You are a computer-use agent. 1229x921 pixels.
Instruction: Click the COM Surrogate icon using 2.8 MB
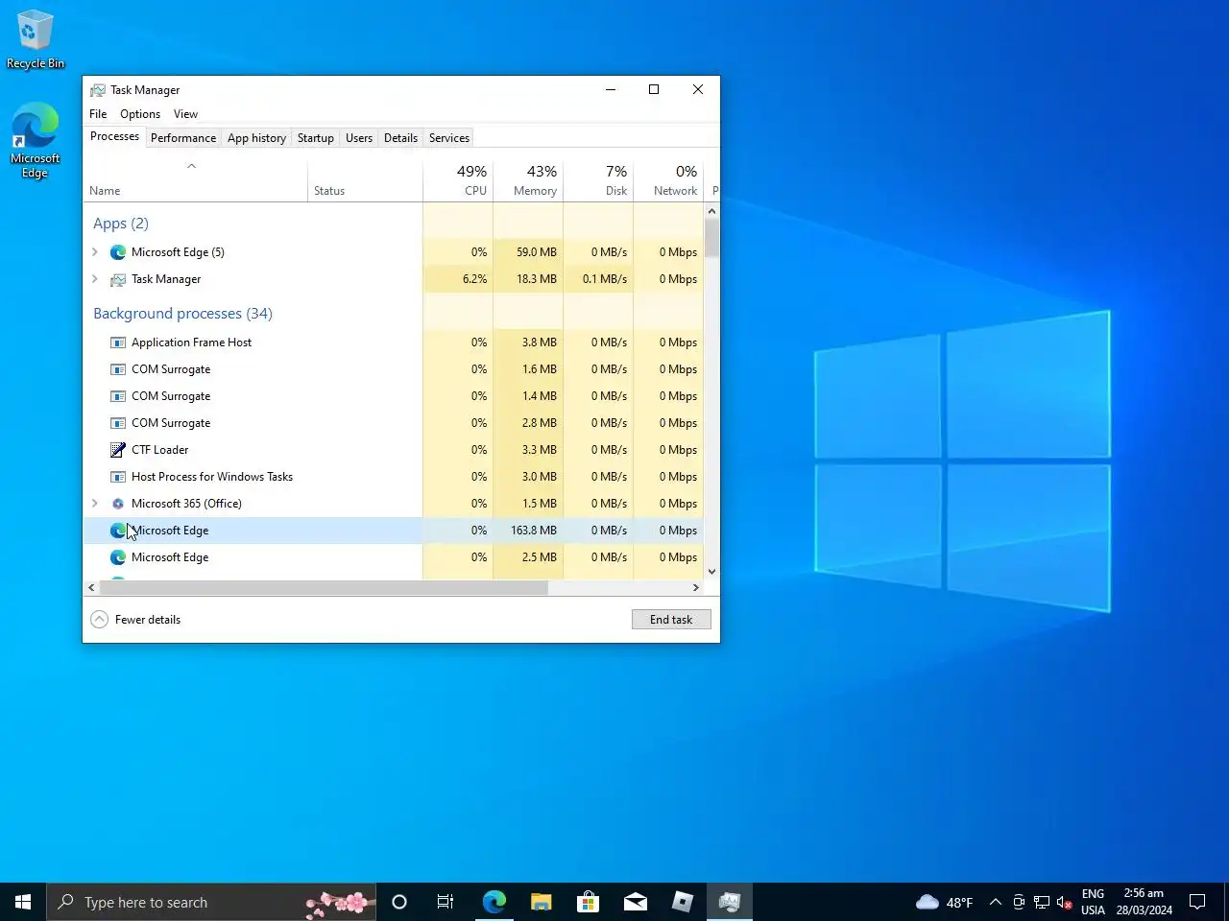pyautogui.click(x=118, y=423)
